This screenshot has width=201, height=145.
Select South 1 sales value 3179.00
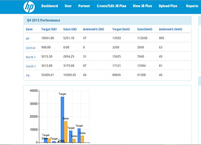click(69, 66)
